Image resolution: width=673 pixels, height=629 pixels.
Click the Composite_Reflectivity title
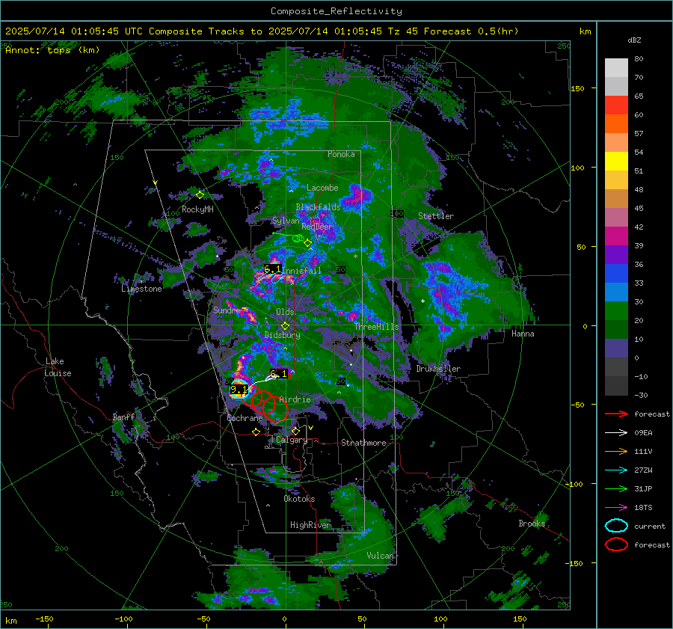tap(336, 11)
